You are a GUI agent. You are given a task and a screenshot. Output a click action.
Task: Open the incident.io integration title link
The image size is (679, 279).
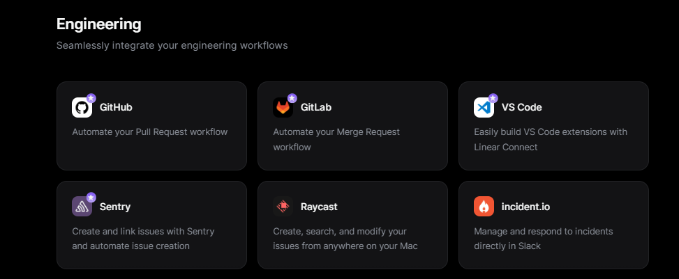point(525,207)
